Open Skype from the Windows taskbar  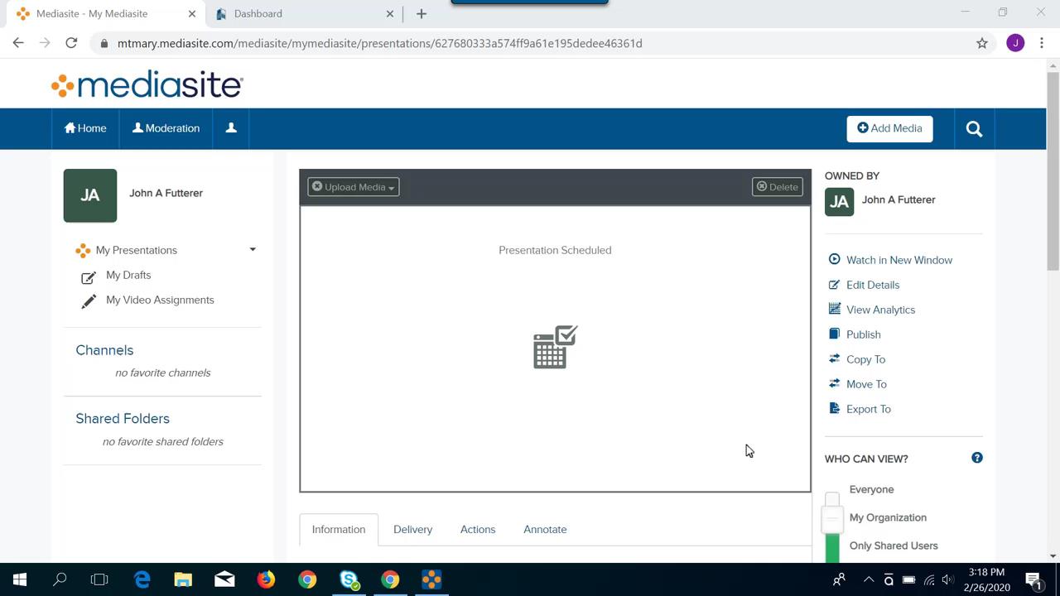click(x=349, y=579)
